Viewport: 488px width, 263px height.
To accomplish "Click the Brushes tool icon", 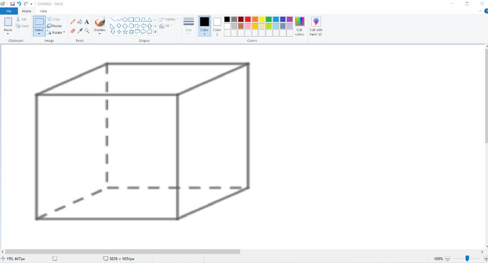I will click(100, 22).
